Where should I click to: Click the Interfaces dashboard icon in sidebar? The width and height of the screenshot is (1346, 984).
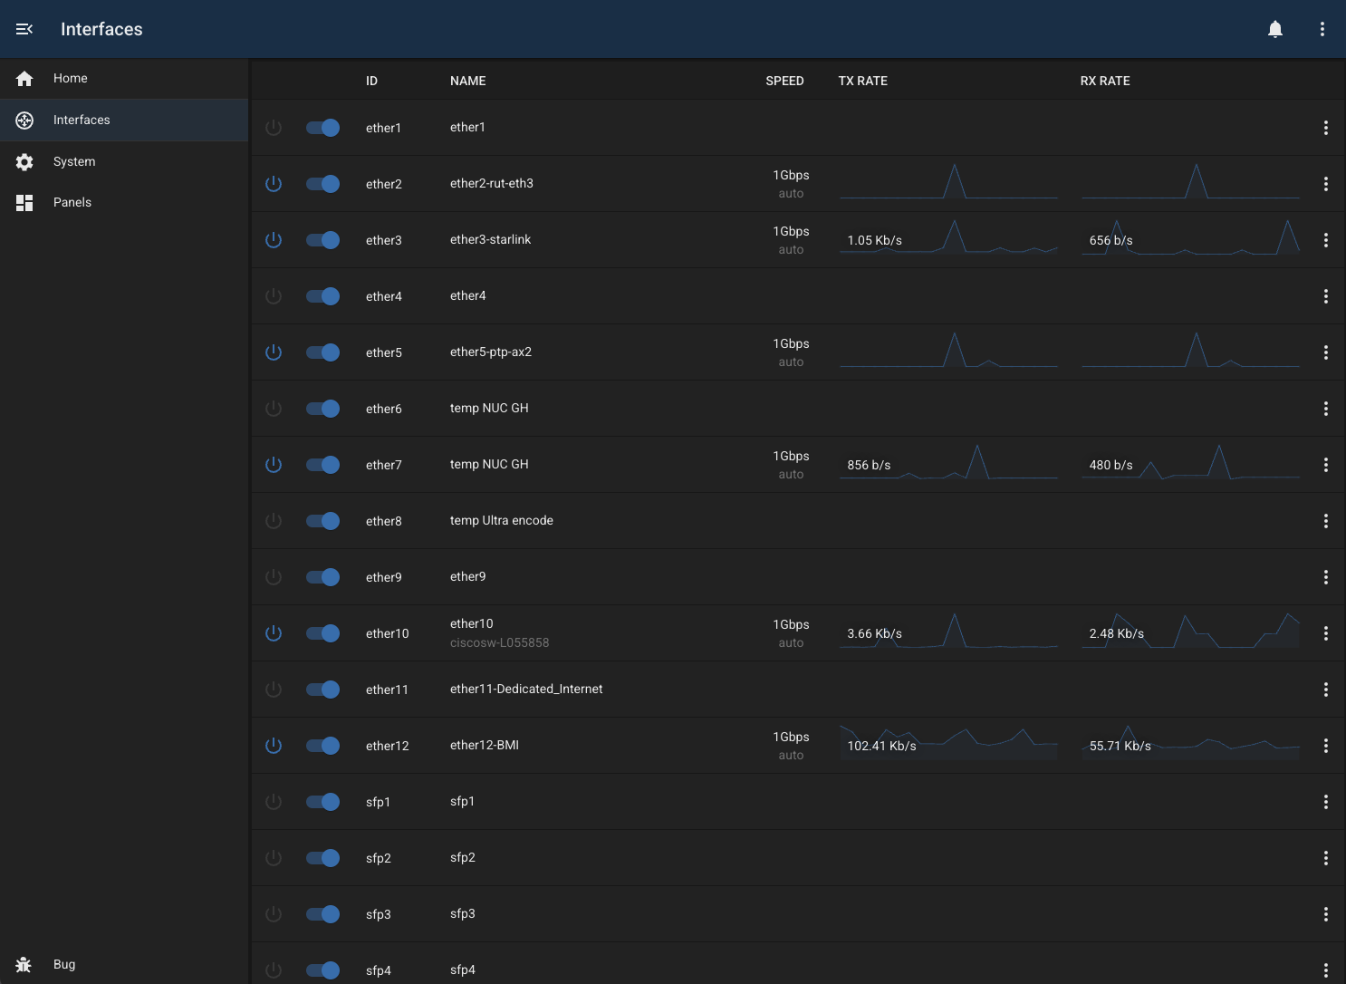coord(24,120)
